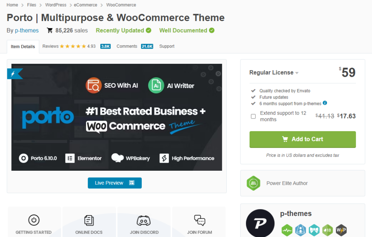Click the 21.6K comments count badge
The width and height of the screenshot is (372, 237).
click(x=147, y=46)
